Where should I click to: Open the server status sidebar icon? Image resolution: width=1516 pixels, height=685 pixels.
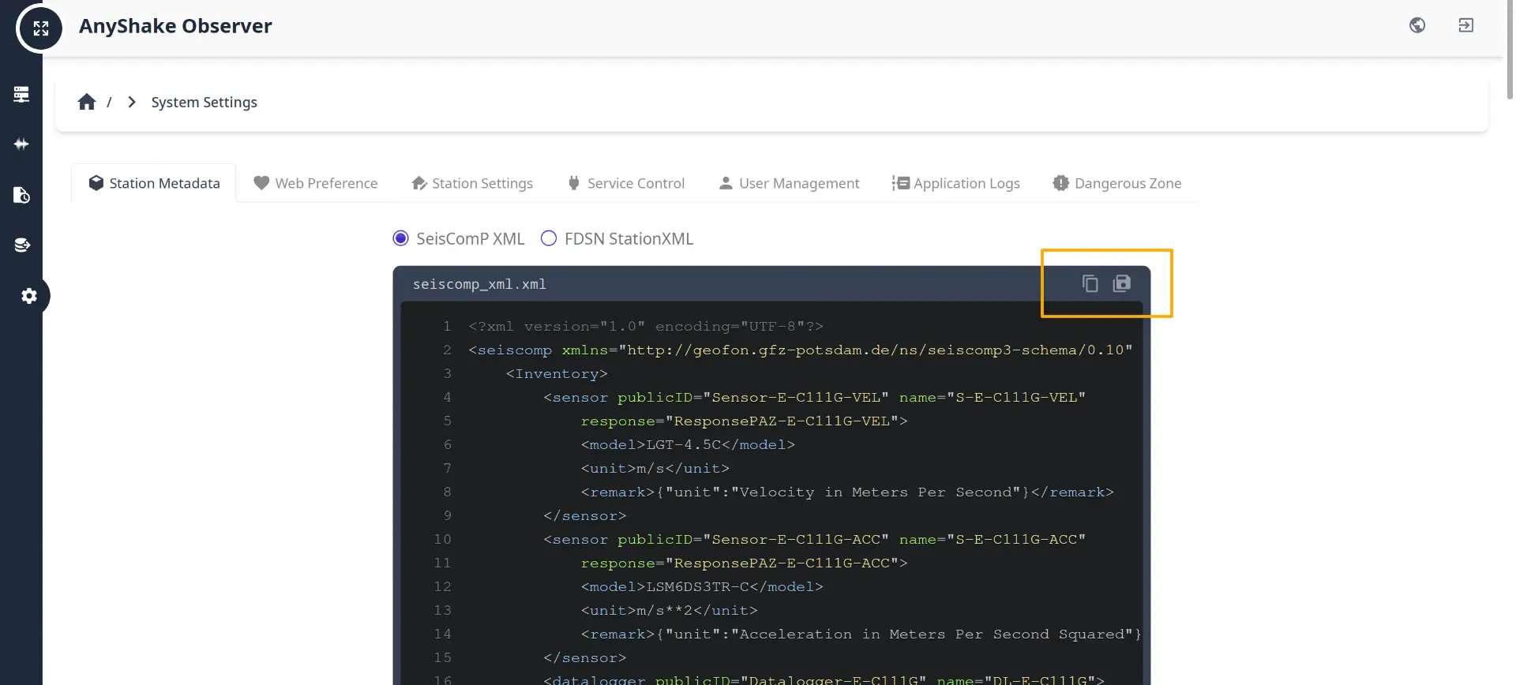pyautogui.click(x=21, y=95)
